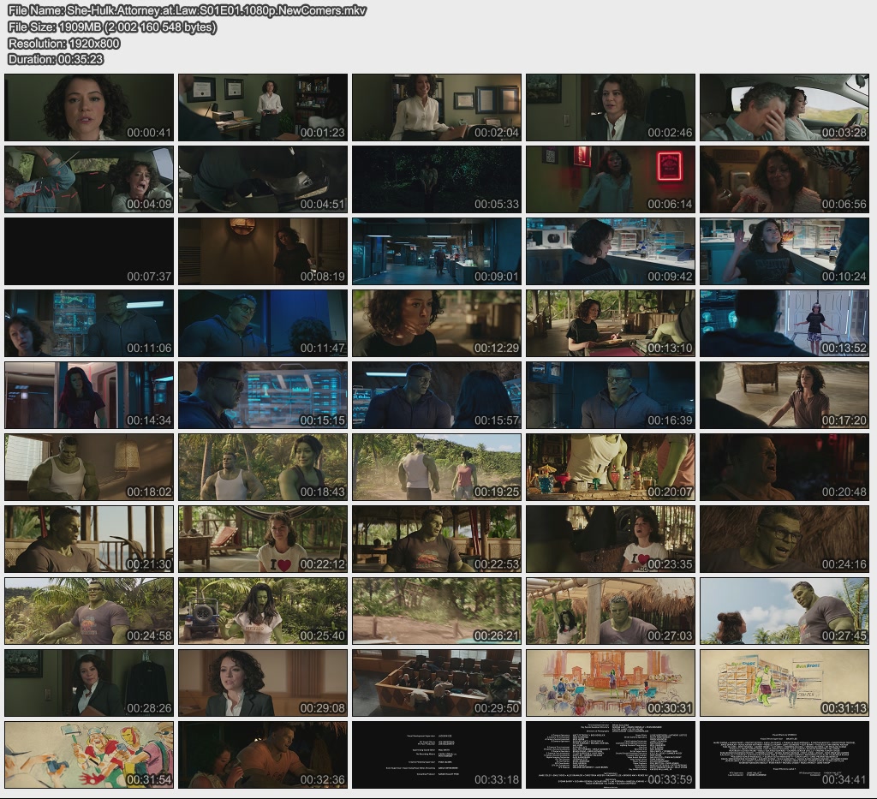
Task: Select the thumbnail stamped 00:20:07
Action: point(611,468)
